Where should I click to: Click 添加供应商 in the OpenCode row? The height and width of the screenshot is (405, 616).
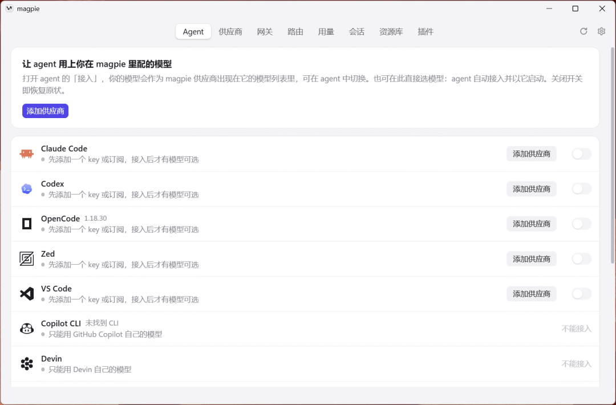coord(532,224)
